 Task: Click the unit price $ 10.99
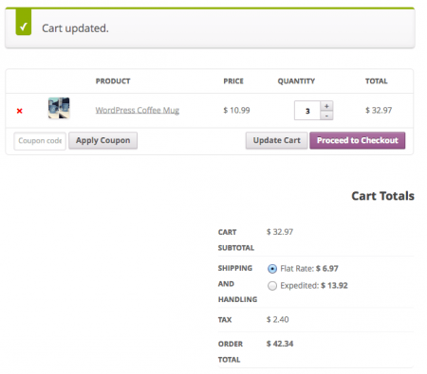pos(236,110)
